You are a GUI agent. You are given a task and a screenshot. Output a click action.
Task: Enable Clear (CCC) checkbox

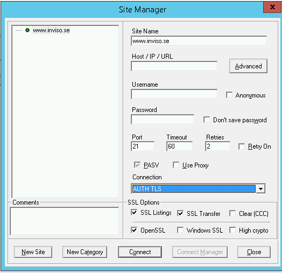point(232,213)
